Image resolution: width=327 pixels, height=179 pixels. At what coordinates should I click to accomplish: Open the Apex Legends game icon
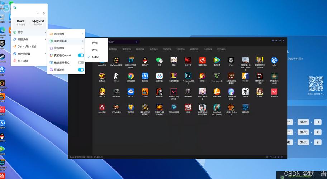(x=102, y=107)
